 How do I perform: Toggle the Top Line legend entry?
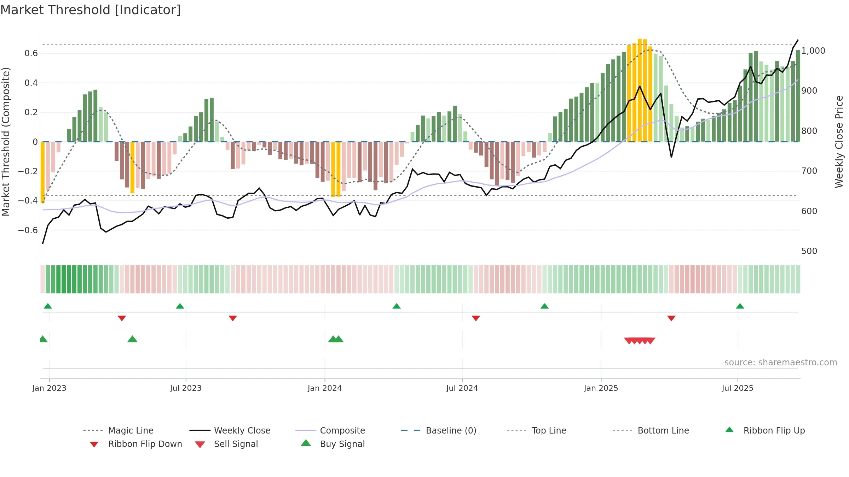click(537, 430)
